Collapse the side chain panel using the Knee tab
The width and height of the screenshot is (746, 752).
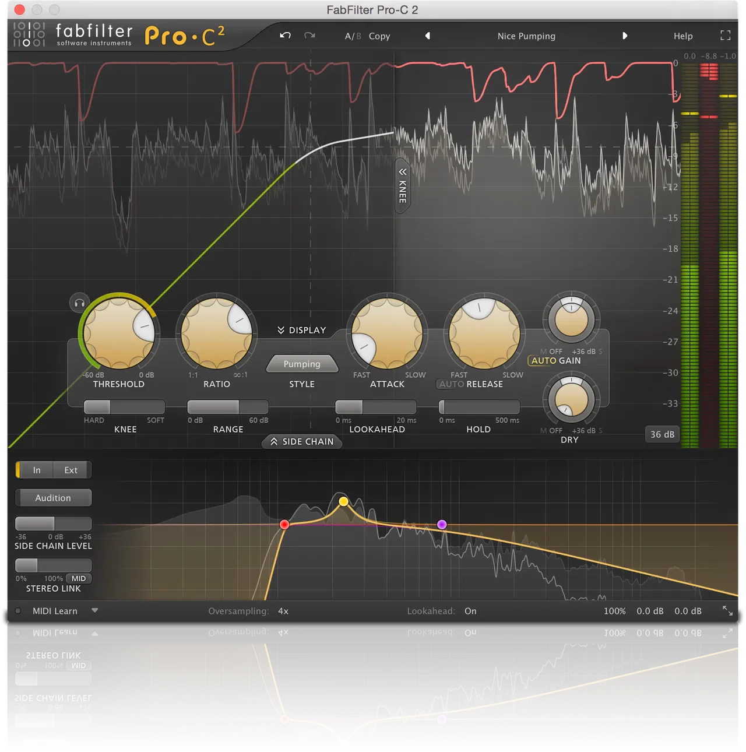[401, 187]
